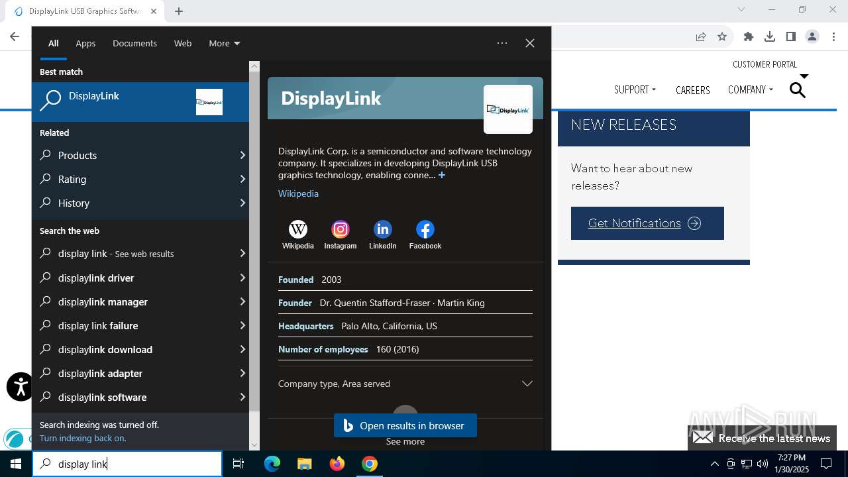Image resolution: width=848 pixels, height=477 pixels.
Task: Click the DisplayLink logo in info card
Action: (x=508, y=109)
